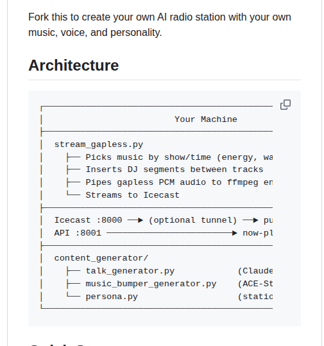324x346 pixels.
Task: Click the stream_gapless.py line in diagram
Action: click(x=99, y=145)
